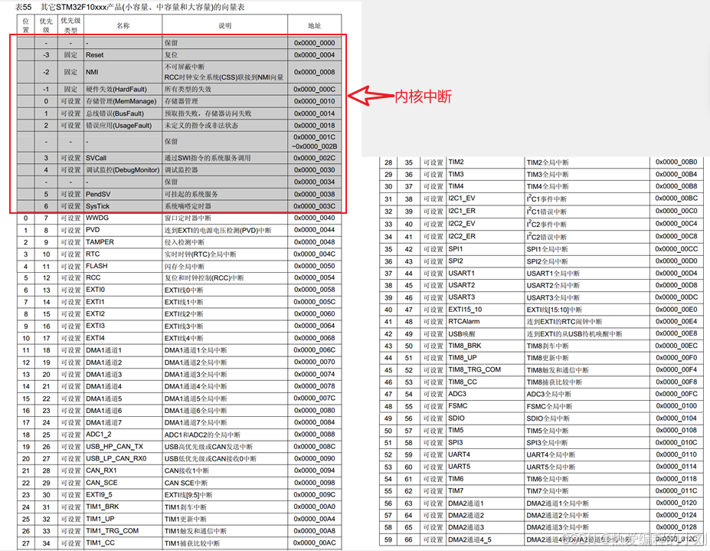The height and width of the screenshot is (551, 710).
Task: Click description USART1全局中断
Action: click(x=553, y=274)
